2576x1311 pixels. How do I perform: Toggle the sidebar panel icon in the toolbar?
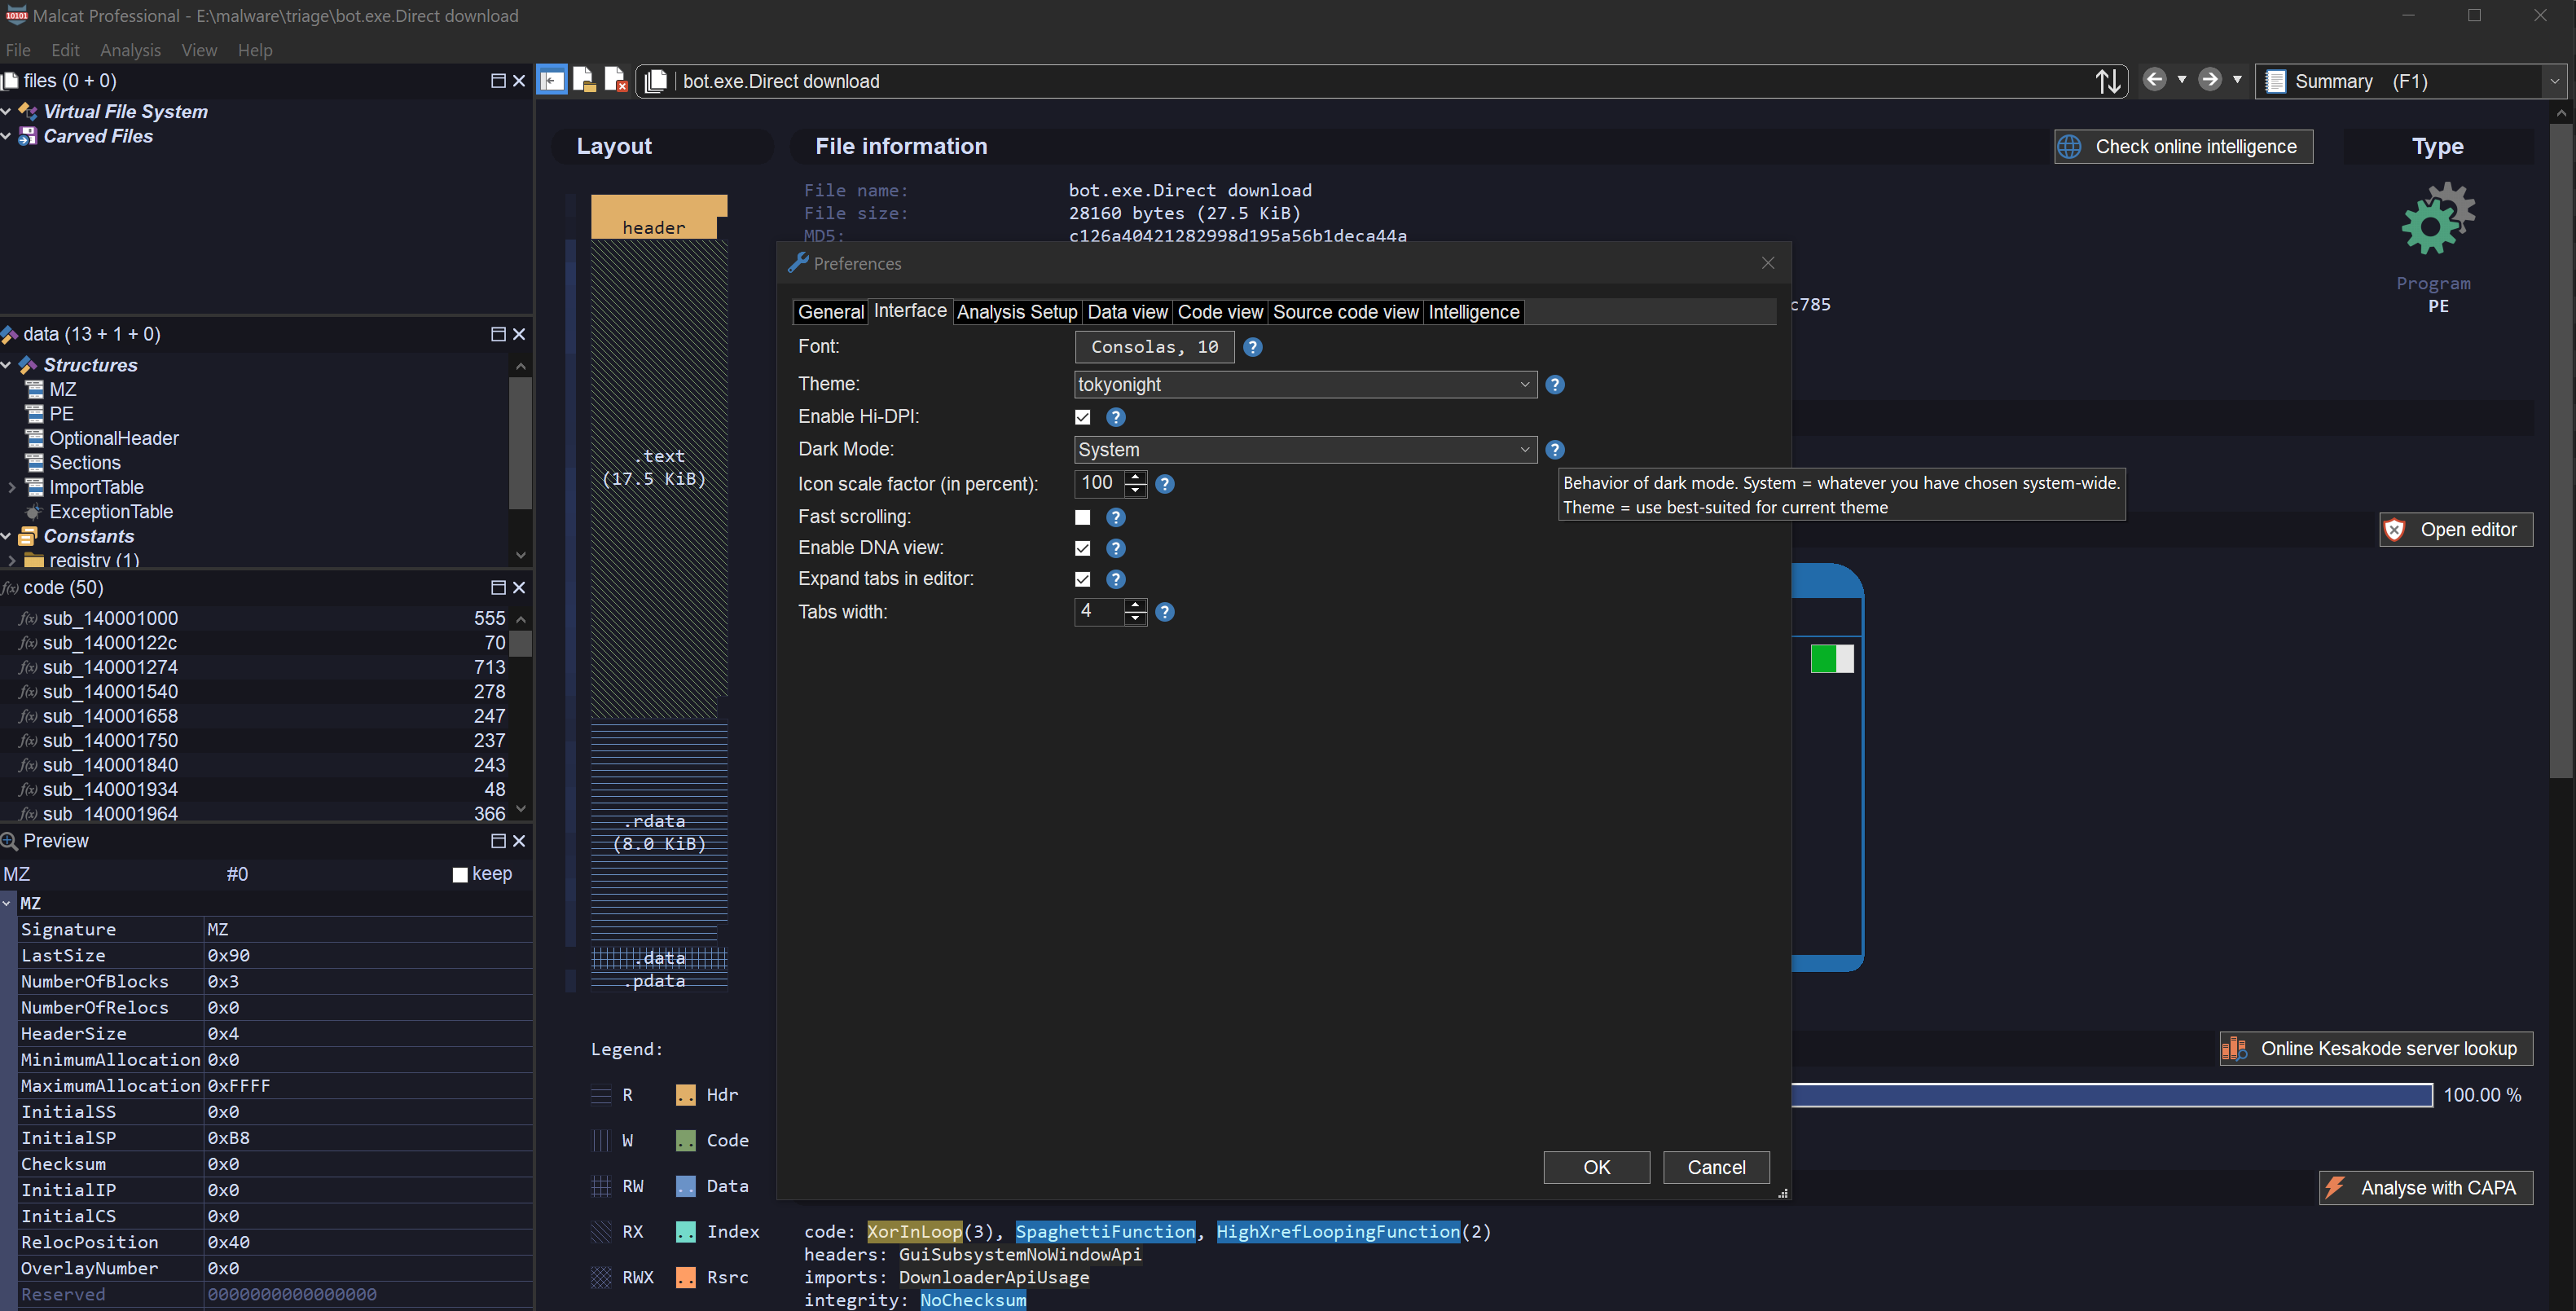click(x=553, y=80)
